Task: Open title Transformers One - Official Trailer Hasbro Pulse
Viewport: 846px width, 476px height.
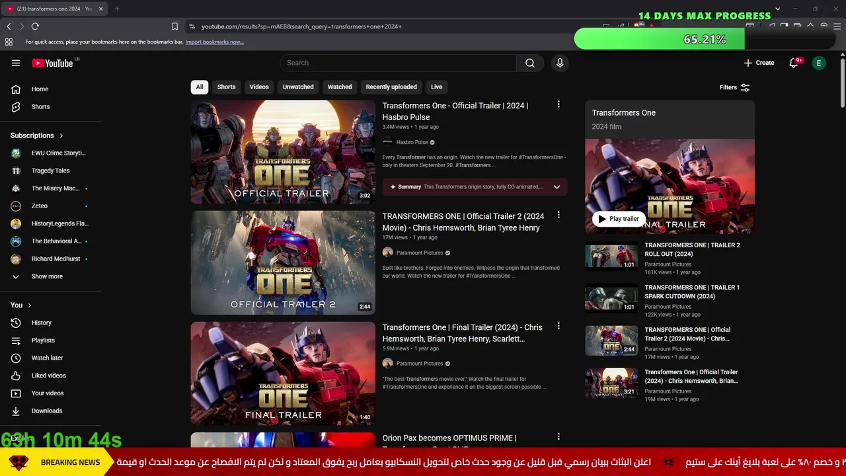Action: [x=455, y=111]
